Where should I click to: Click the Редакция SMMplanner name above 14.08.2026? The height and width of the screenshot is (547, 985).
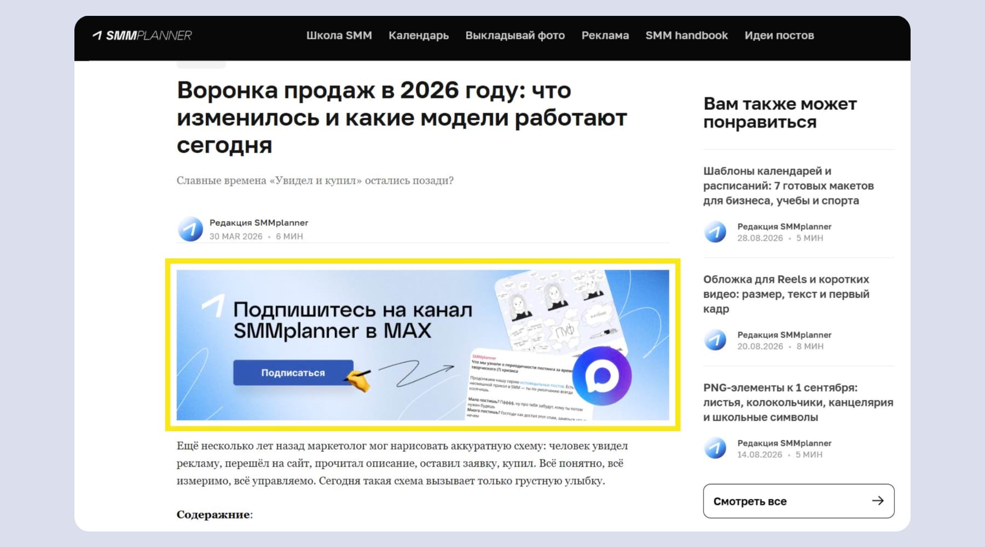pos(784,443)
